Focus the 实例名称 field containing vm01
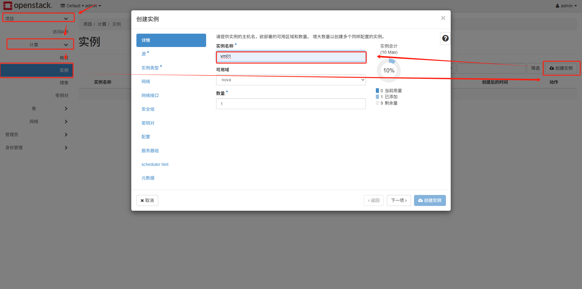 point(291,56)
